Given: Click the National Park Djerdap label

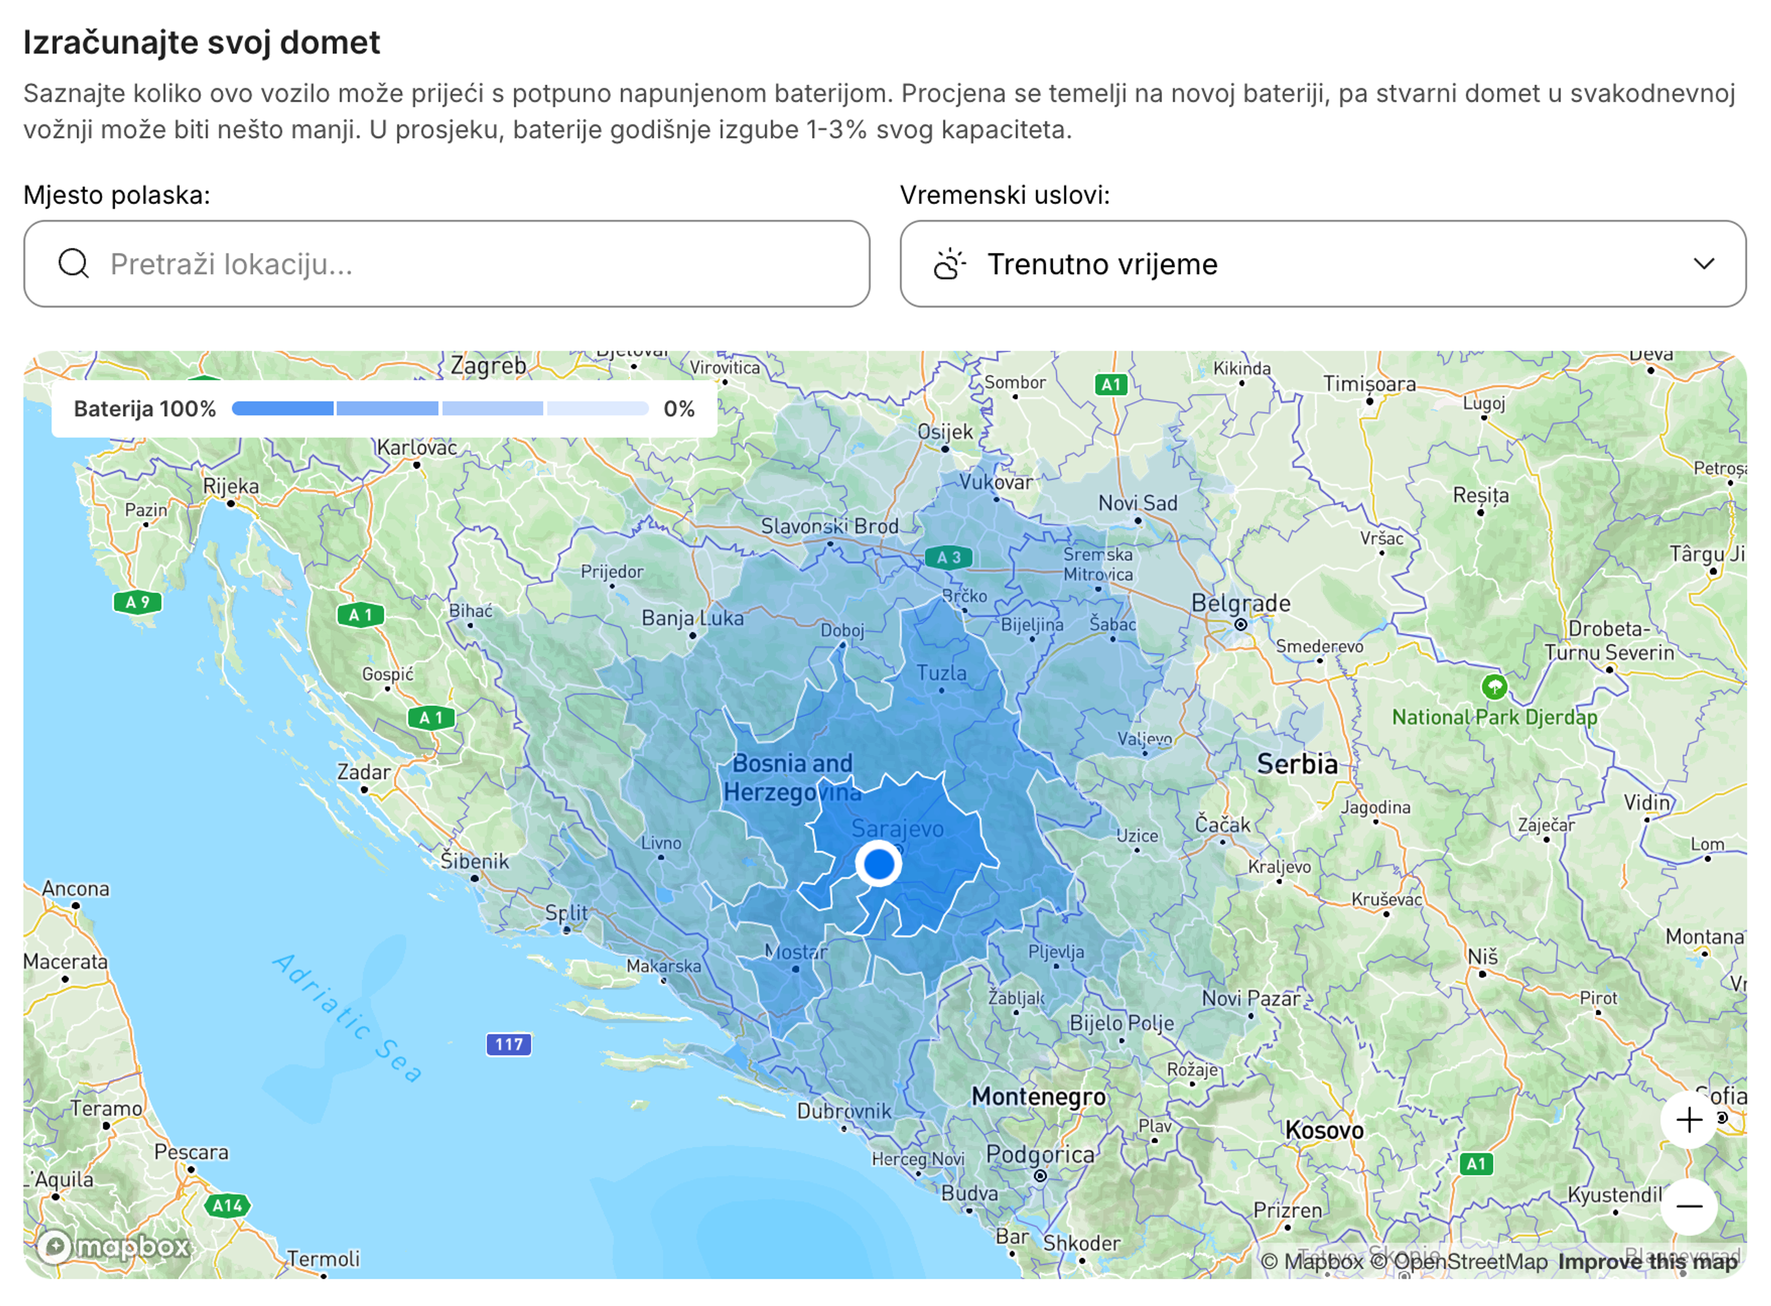Looking at the screenshot, I should click(x=1494, y=718).
